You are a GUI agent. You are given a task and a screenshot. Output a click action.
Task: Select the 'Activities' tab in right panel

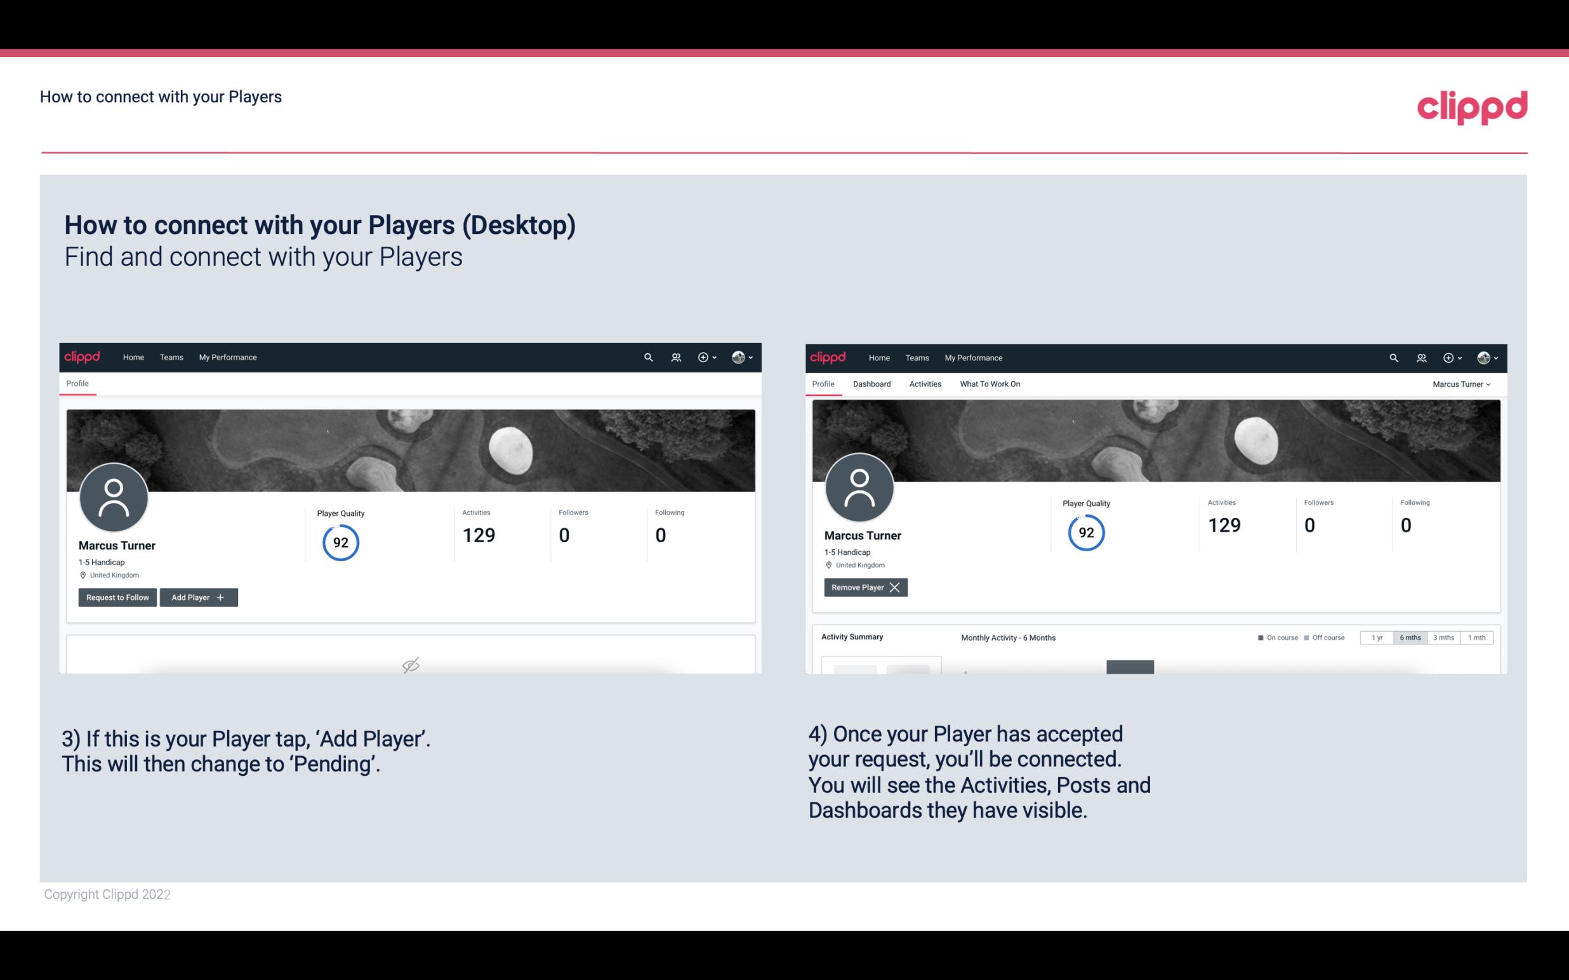[x=925, y=384]
